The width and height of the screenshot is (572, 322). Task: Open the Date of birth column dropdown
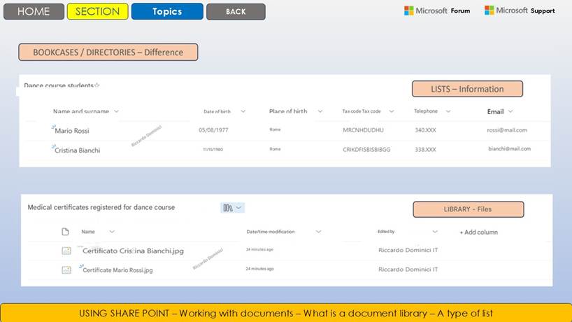click(x=243, y=111)
